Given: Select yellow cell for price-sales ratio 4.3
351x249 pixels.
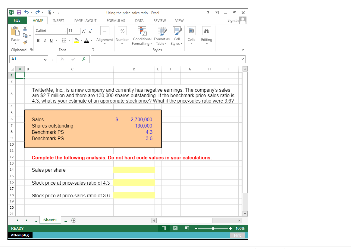Looking at the screenshot, I should [x=134, y=183].
